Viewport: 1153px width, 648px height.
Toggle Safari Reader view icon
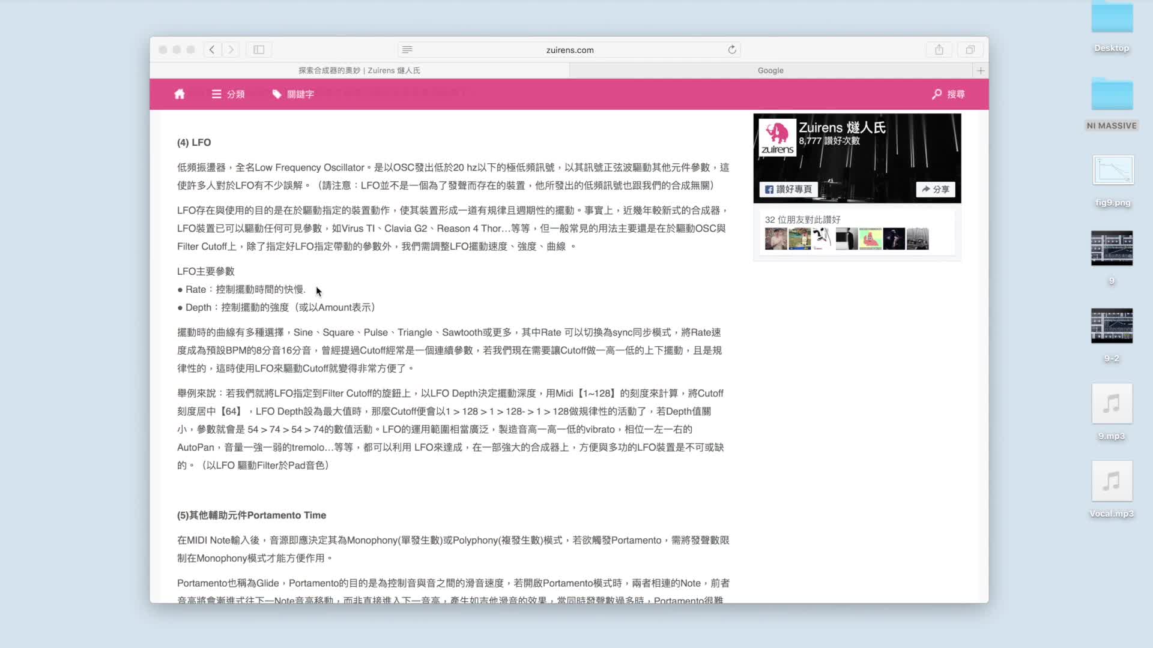click(407, 50)
